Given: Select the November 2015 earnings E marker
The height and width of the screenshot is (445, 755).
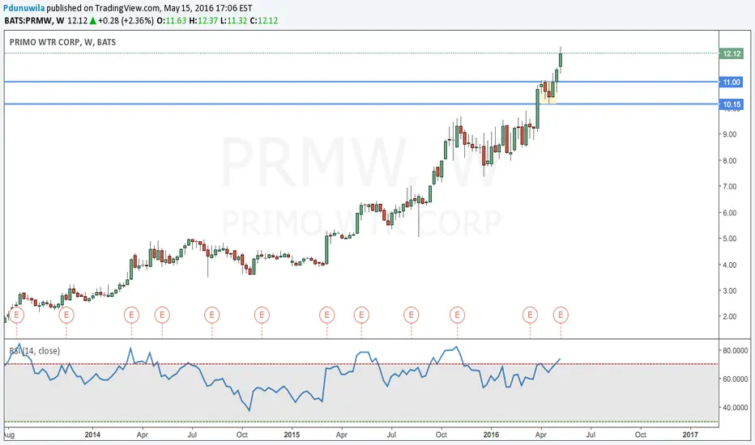Looking at the screenshot, I should pos(458,315).
